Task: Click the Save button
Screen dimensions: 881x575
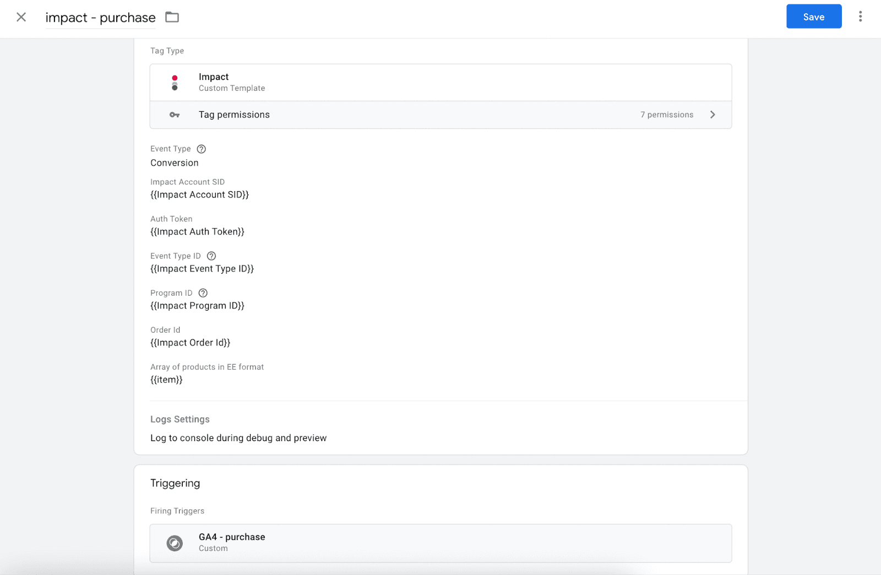Action: tap(814, 16)
